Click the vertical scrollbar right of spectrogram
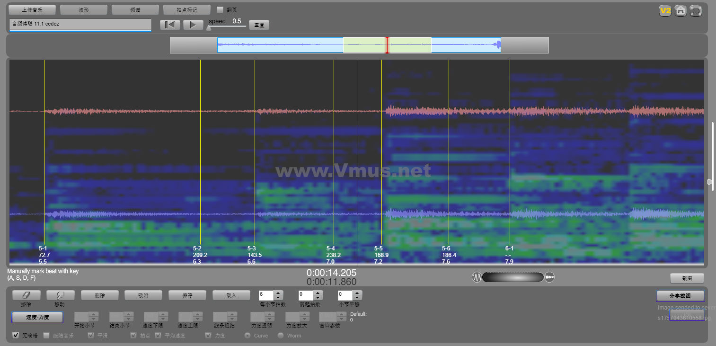716x346 pixels. pyautogui.click(x=713, y=156)
